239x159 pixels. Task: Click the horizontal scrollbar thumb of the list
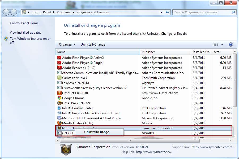(x=130, y=141)
